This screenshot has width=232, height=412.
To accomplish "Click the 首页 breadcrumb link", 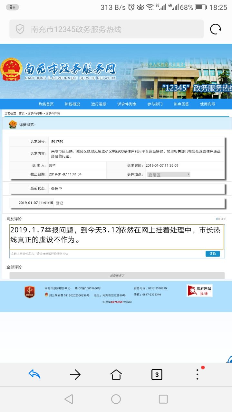I will (22, 113).
